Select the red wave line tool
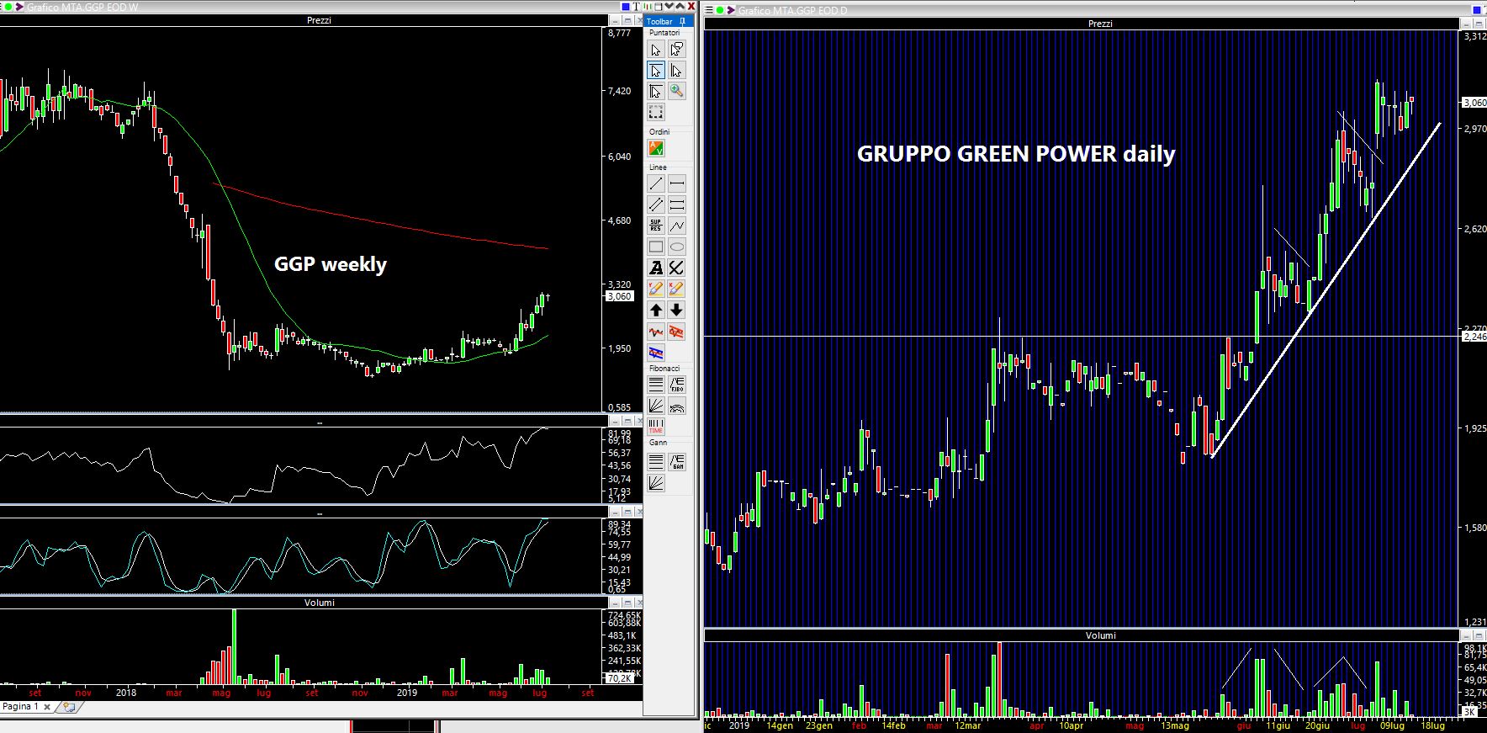Viewport: 1487px width, 733px height. (656, 332)
